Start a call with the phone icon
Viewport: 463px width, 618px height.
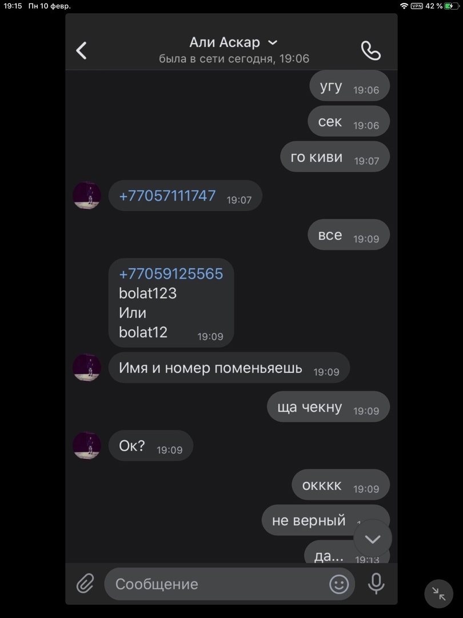coord(370,50)
